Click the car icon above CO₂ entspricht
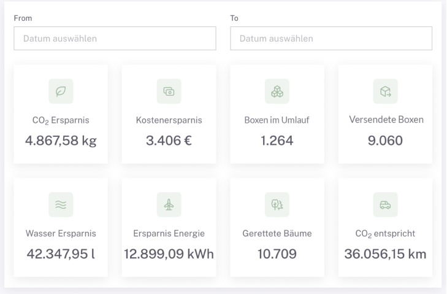The width and height of the screenshot is (447, 294). [x=386, y=204]
